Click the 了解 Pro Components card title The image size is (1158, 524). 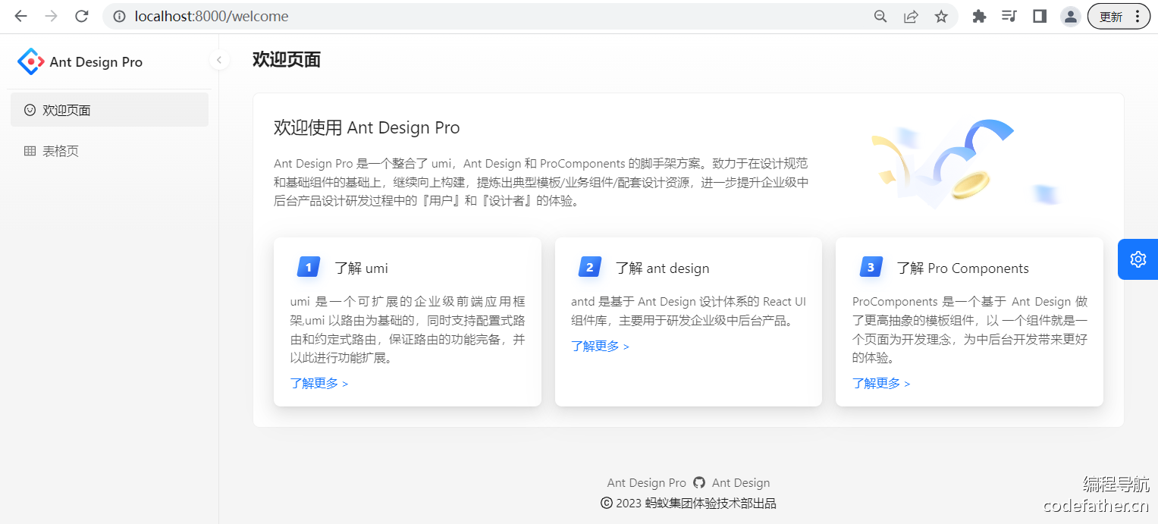pyautogui.click(x=963, y=268)
